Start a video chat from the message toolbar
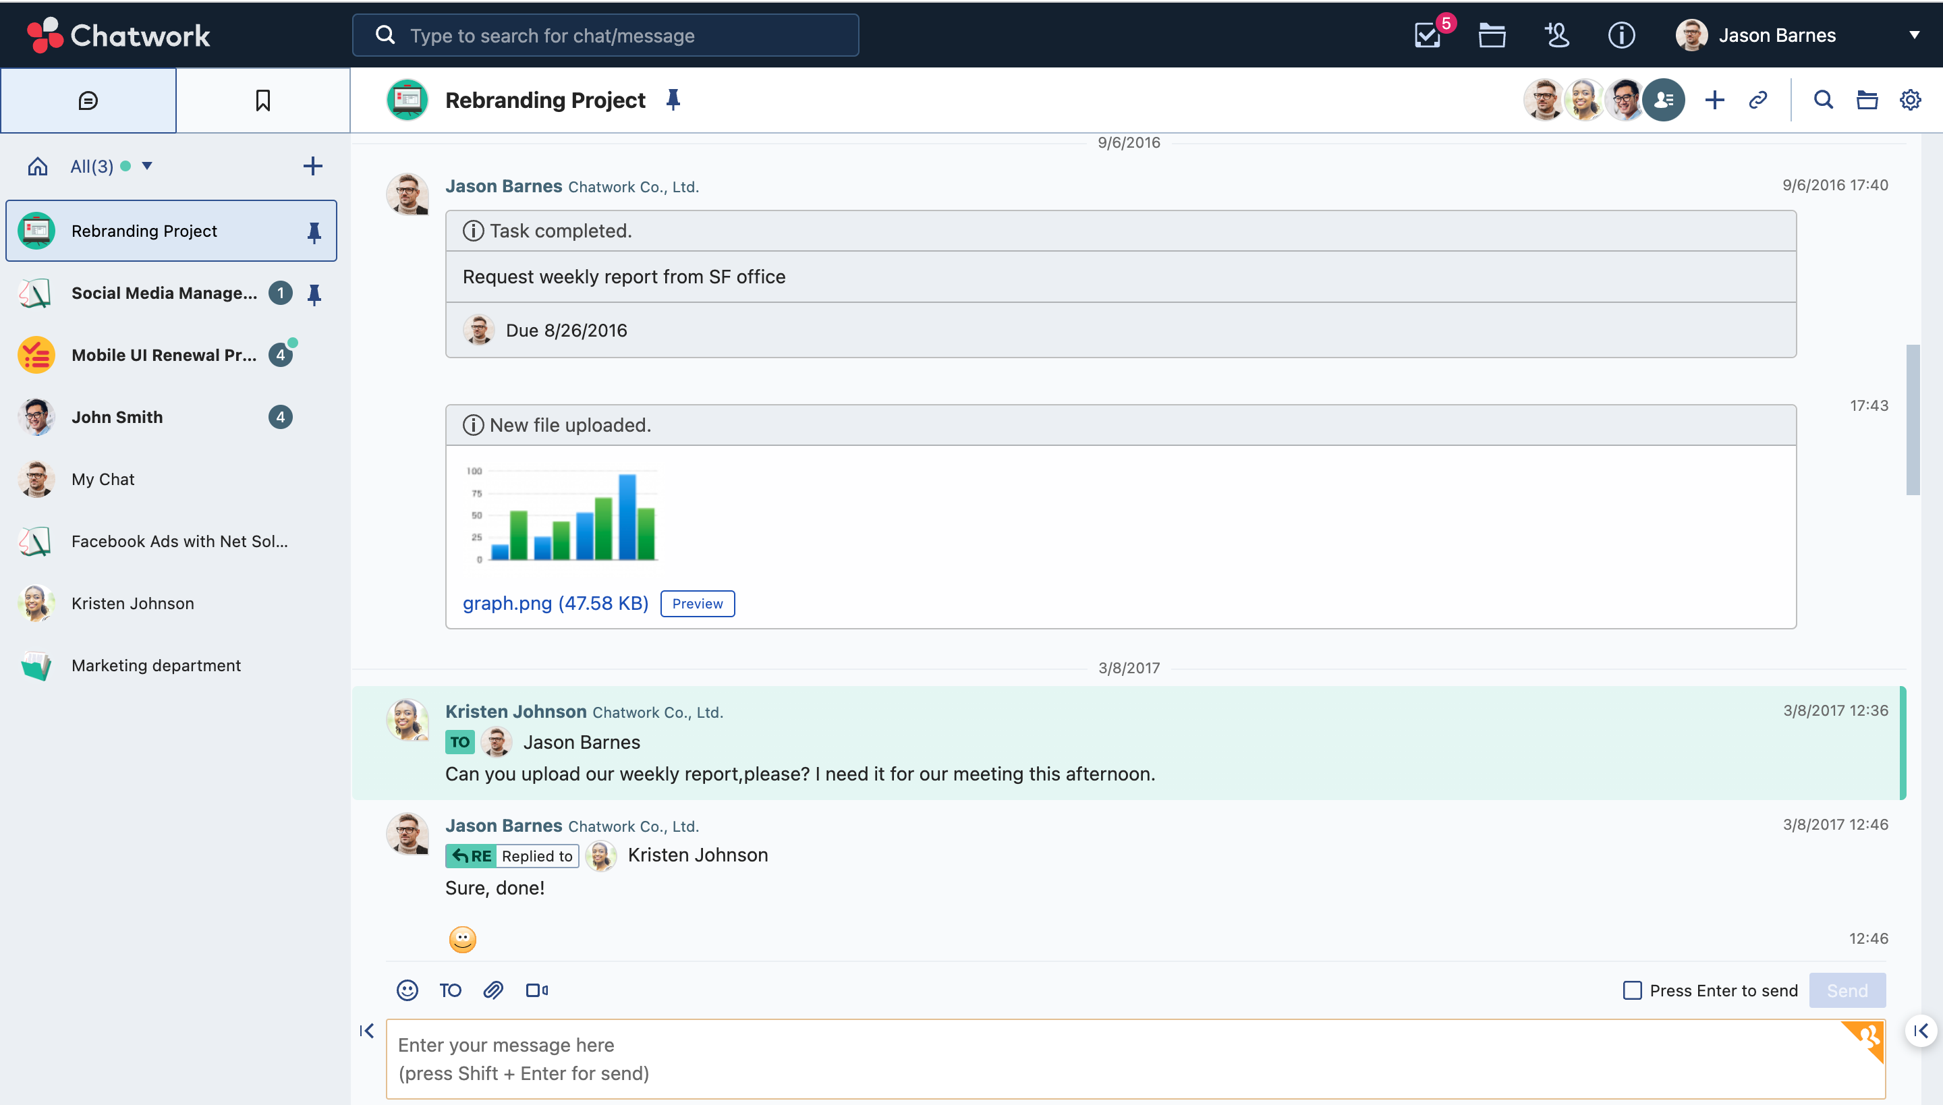The image size is (1943, 1105). point(536,990)
